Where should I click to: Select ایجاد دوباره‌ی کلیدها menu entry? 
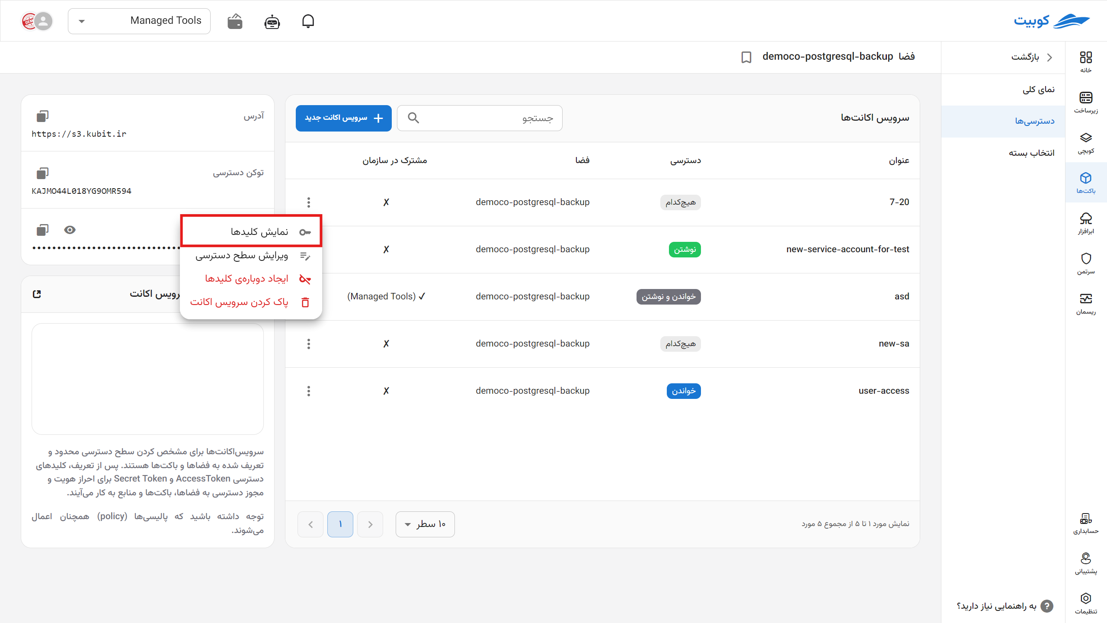tap(251, 279)
